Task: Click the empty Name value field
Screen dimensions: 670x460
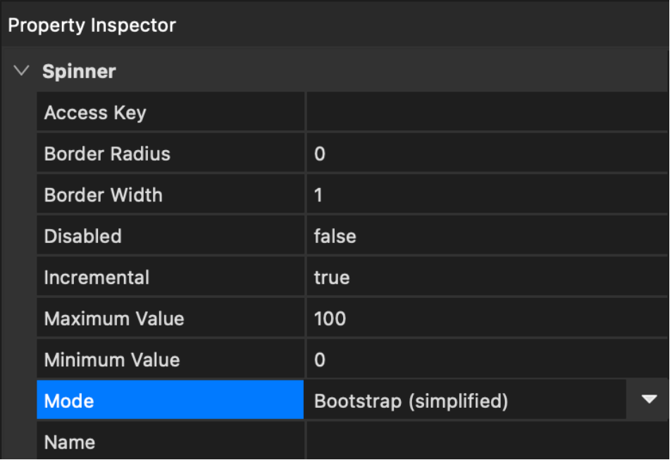Action: click(486, 442)
